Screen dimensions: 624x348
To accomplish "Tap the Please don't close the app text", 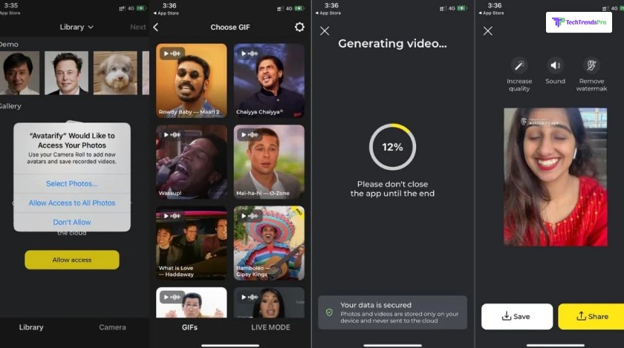I will [x=392, y=189].
